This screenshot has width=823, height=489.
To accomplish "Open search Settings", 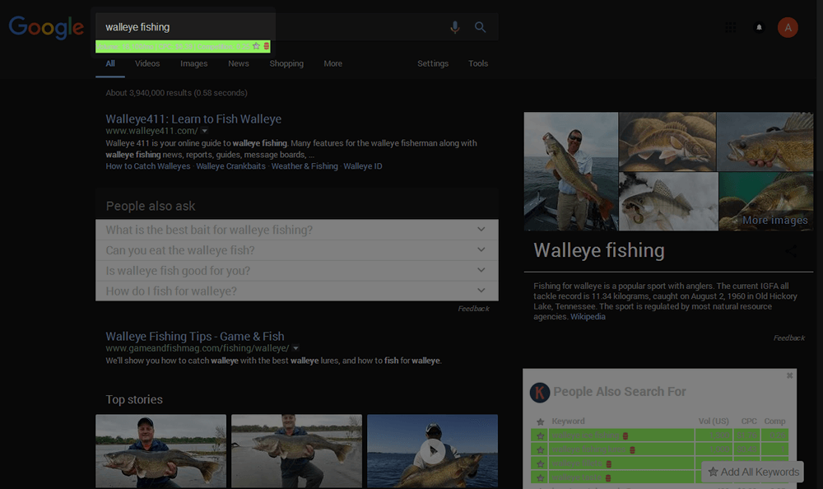I will 433,63.
